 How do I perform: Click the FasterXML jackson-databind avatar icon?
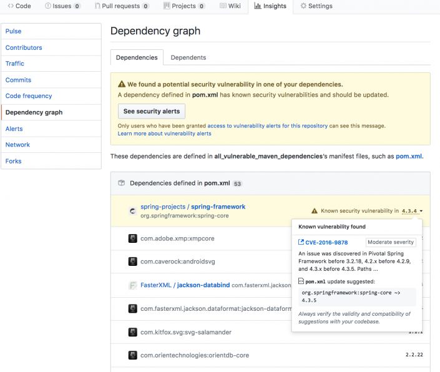(132, 285)
